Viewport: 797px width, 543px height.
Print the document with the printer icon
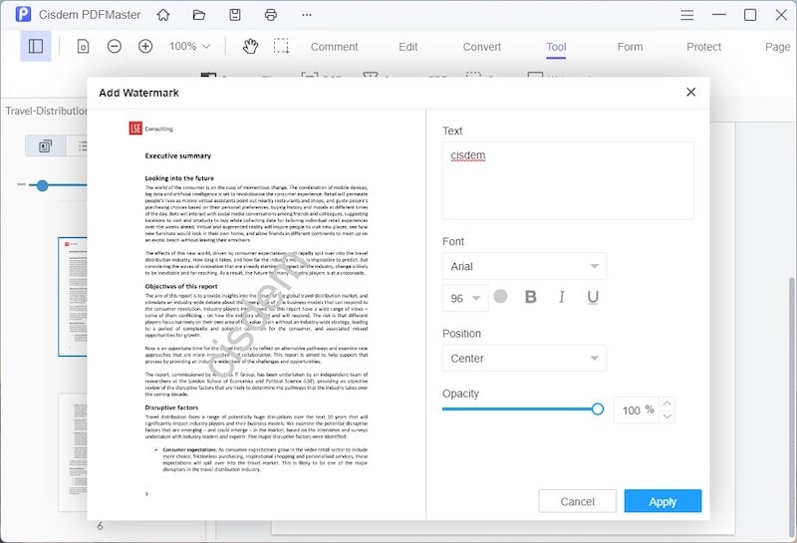[271, 15]
